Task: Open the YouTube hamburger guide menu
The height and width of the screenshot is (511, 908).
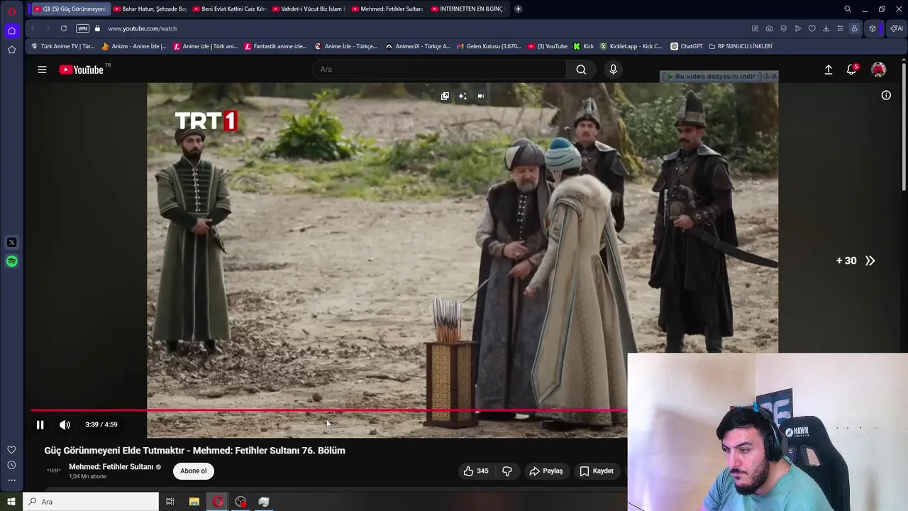Action: tap(42, 70)
